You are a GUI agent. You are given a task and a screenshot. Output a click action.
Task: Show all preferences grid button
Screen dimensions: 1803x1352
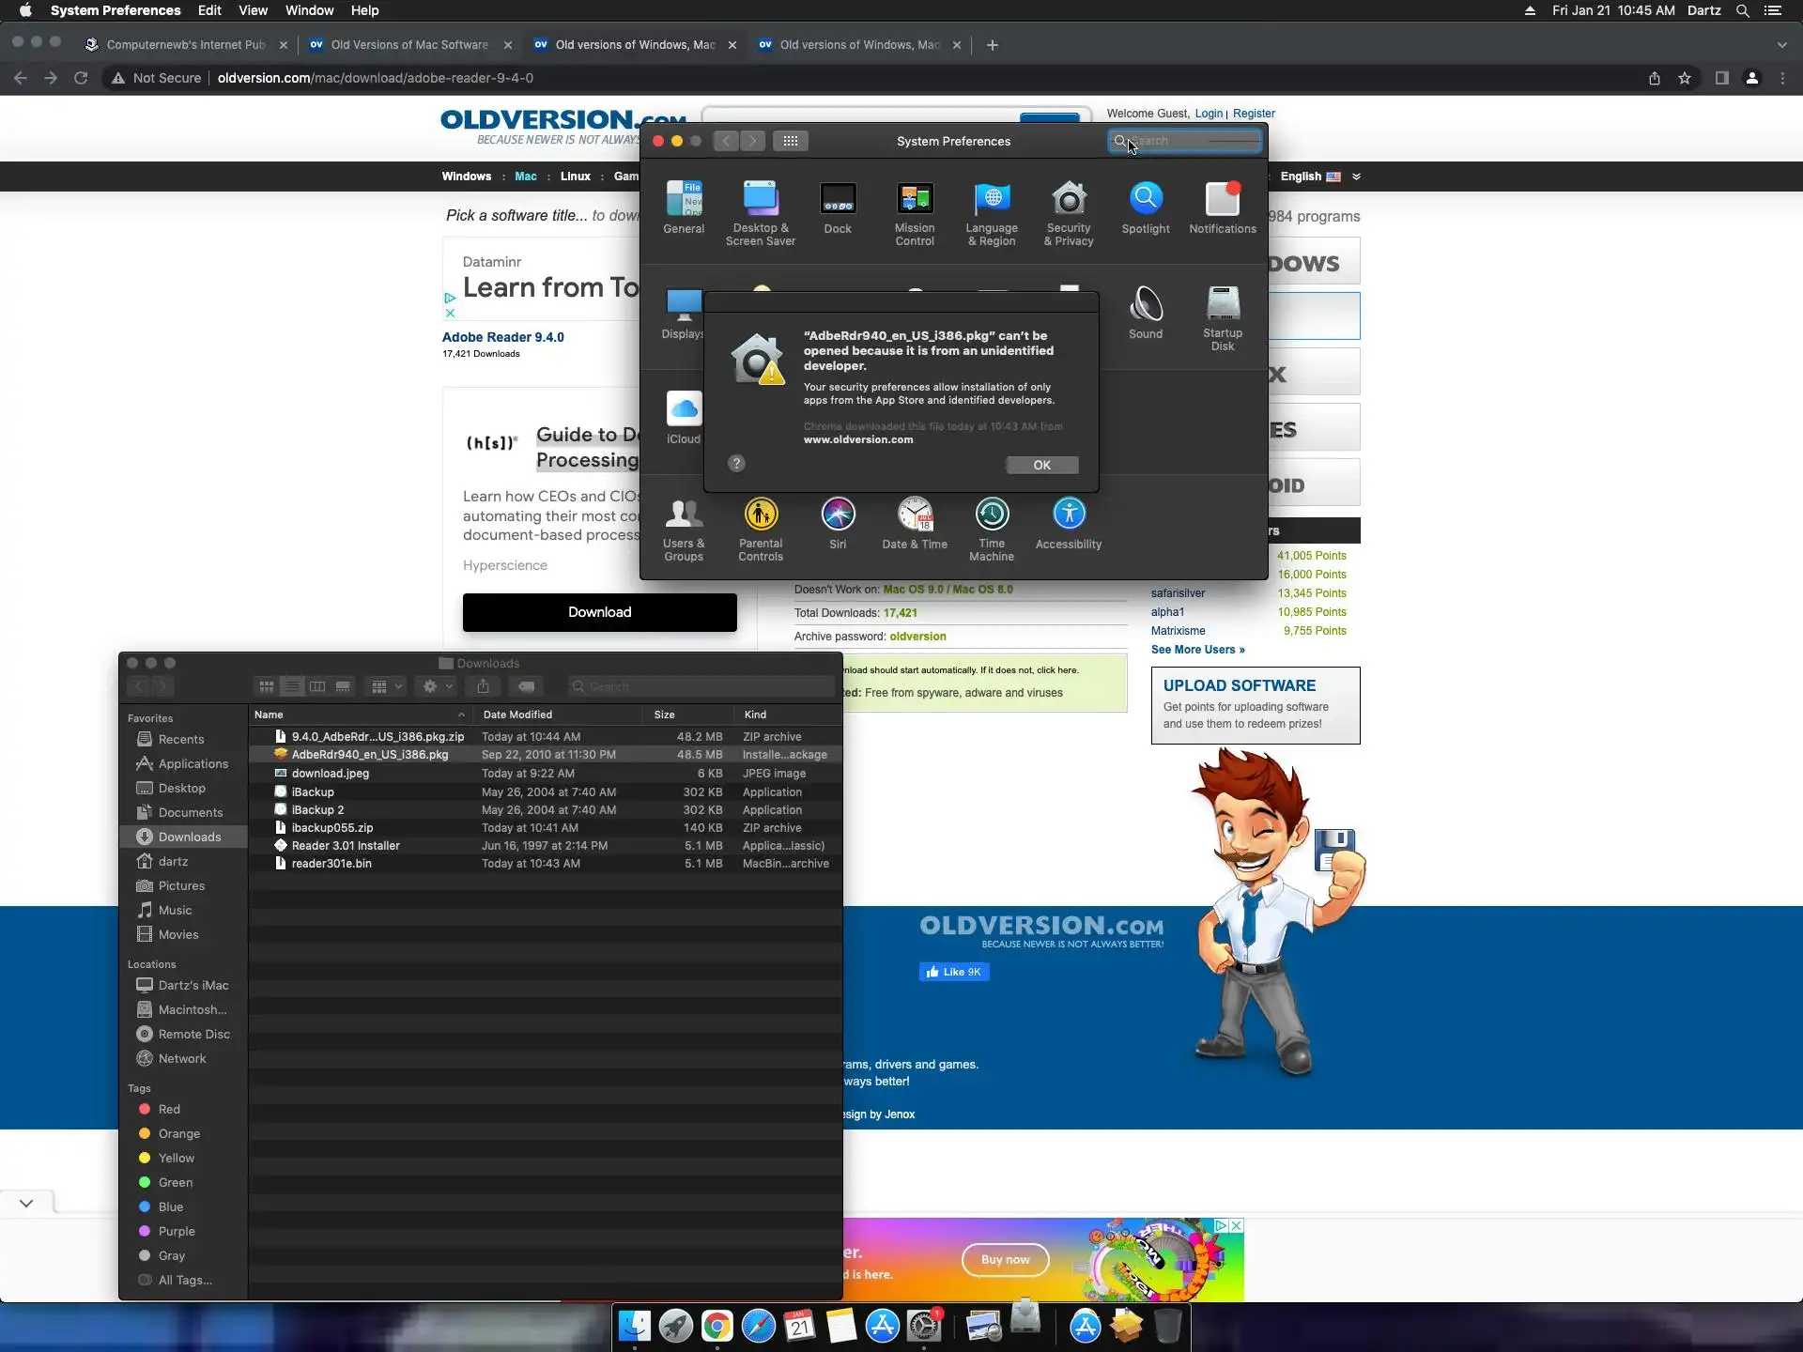pyautogui.click(x=791, y=141)
